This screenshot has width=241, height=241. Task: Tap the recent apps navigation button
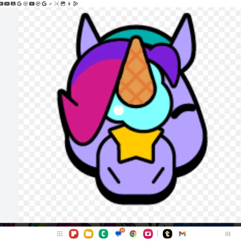coord(228,234)
